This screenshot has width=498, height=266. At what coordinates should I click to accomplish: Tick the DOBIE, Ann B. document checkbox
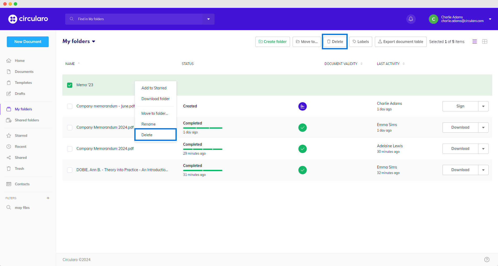(x=70, y=170)
